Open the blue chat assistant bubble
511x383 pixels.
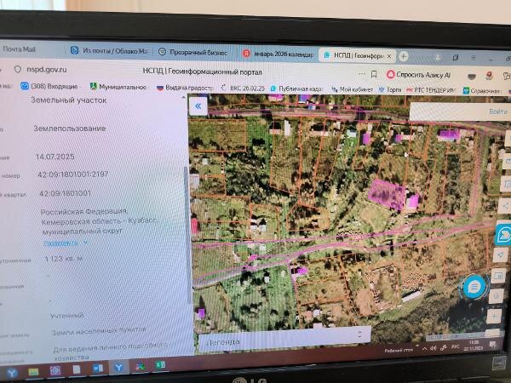pos(474,287)
